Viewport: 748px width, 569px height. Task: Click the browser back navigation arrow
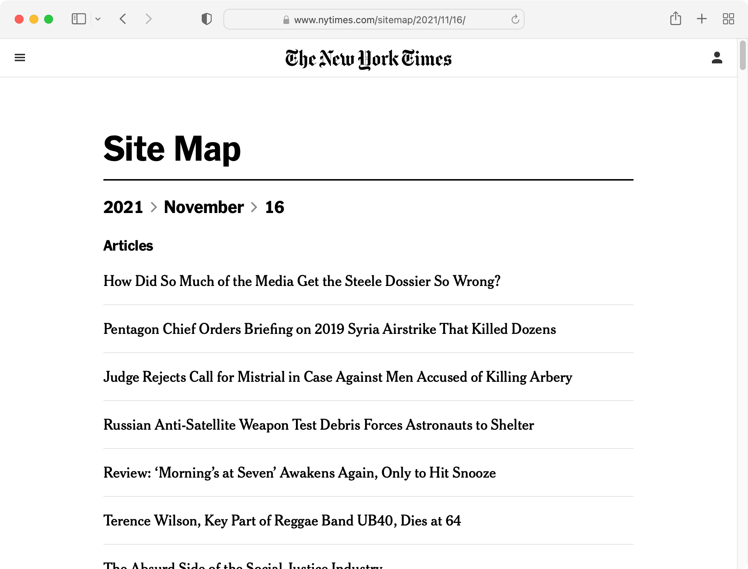122,18
